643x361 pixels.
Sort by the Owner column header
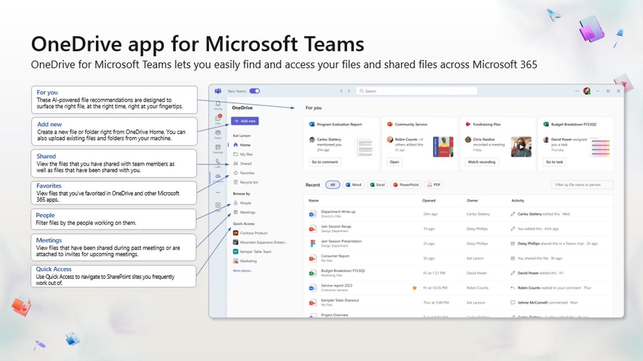(472, 201)
